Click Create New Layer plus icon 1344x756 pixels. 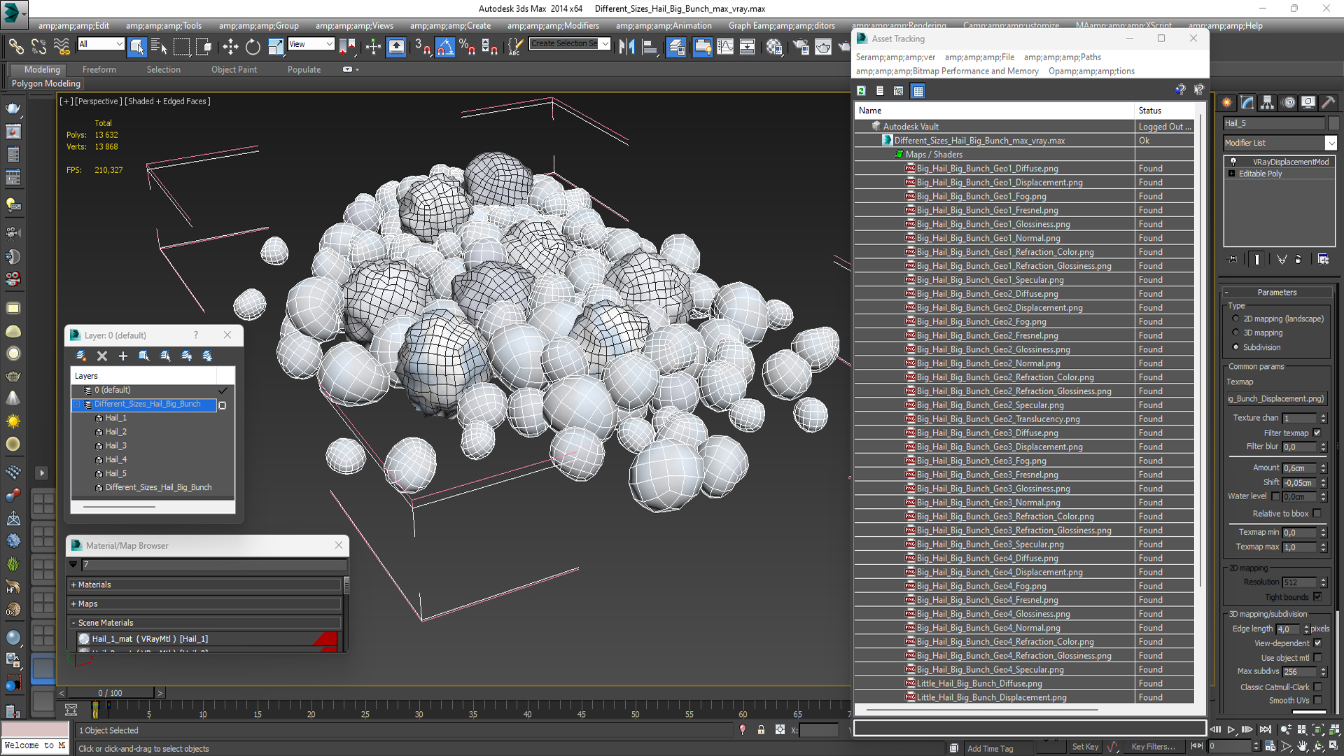(x=123, y=356)
